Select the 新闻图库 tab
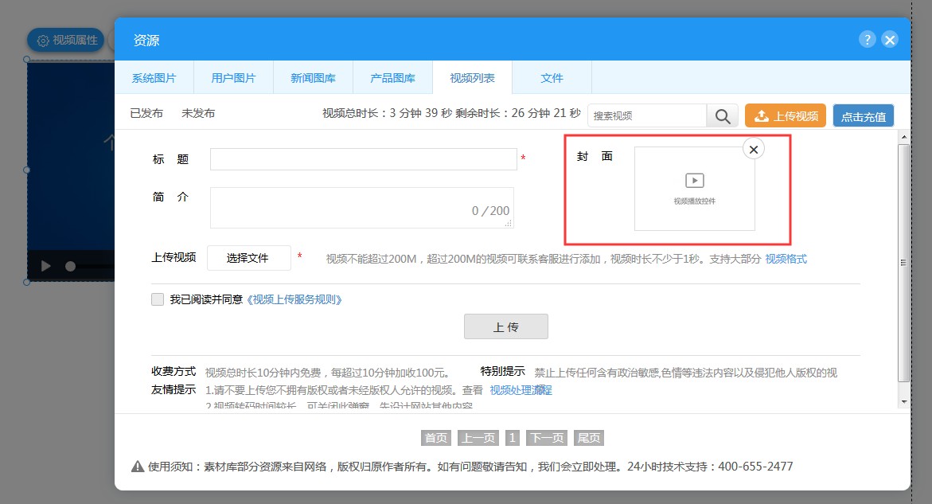The height and width of the screenshot is (504, 932). [313, 78]
